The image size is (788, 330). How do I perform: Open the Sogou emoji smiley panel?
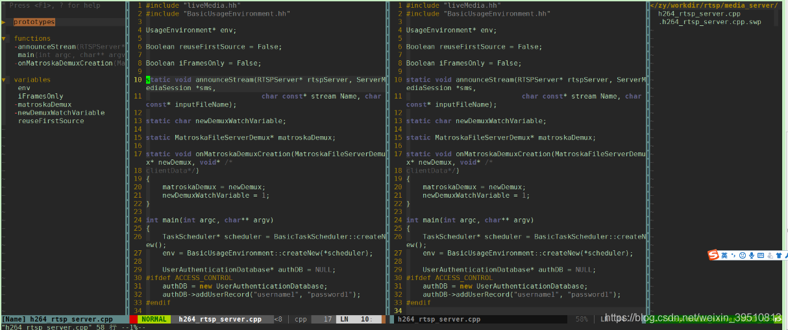click(743, 255)
